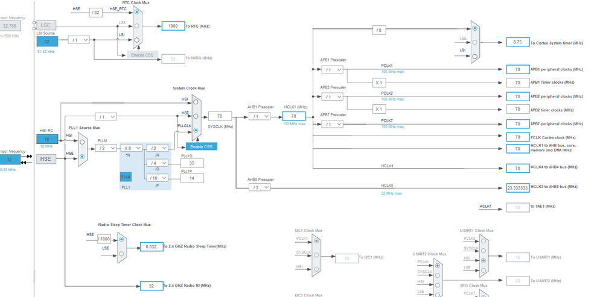Click the X1 multiplier box for APB1 Timer
This screenshot has height=297, width=603.
pos(379,83)
